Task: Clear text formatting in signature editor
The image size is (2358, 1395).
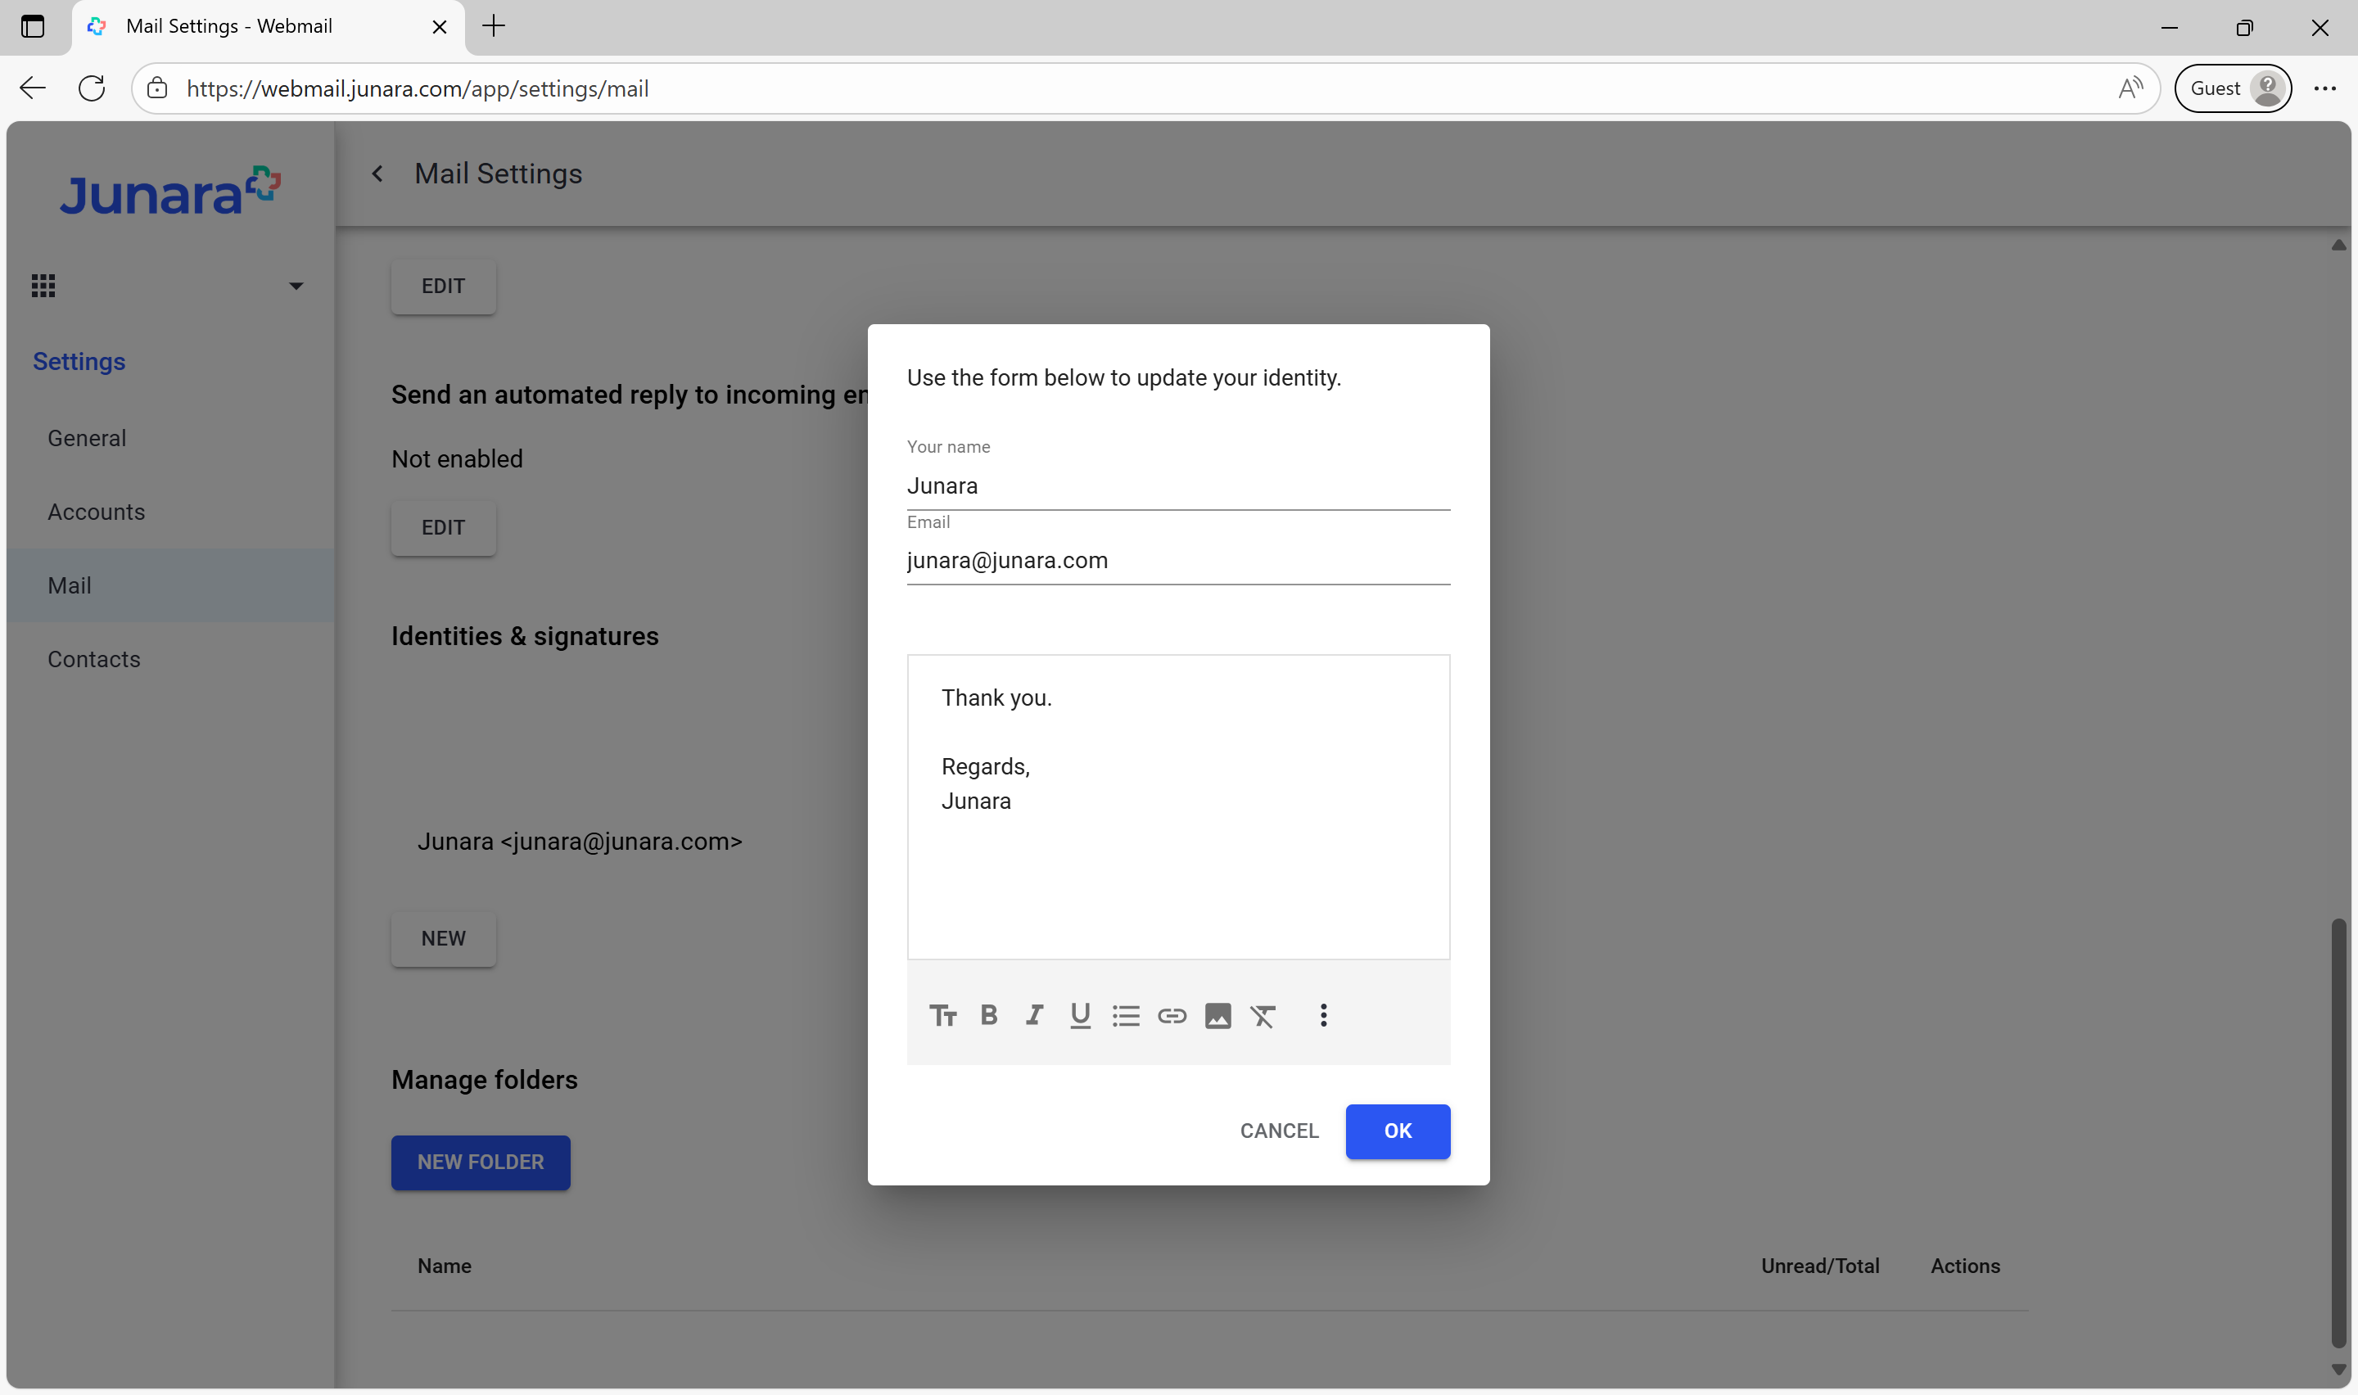Action: tap(1263, 1015)
